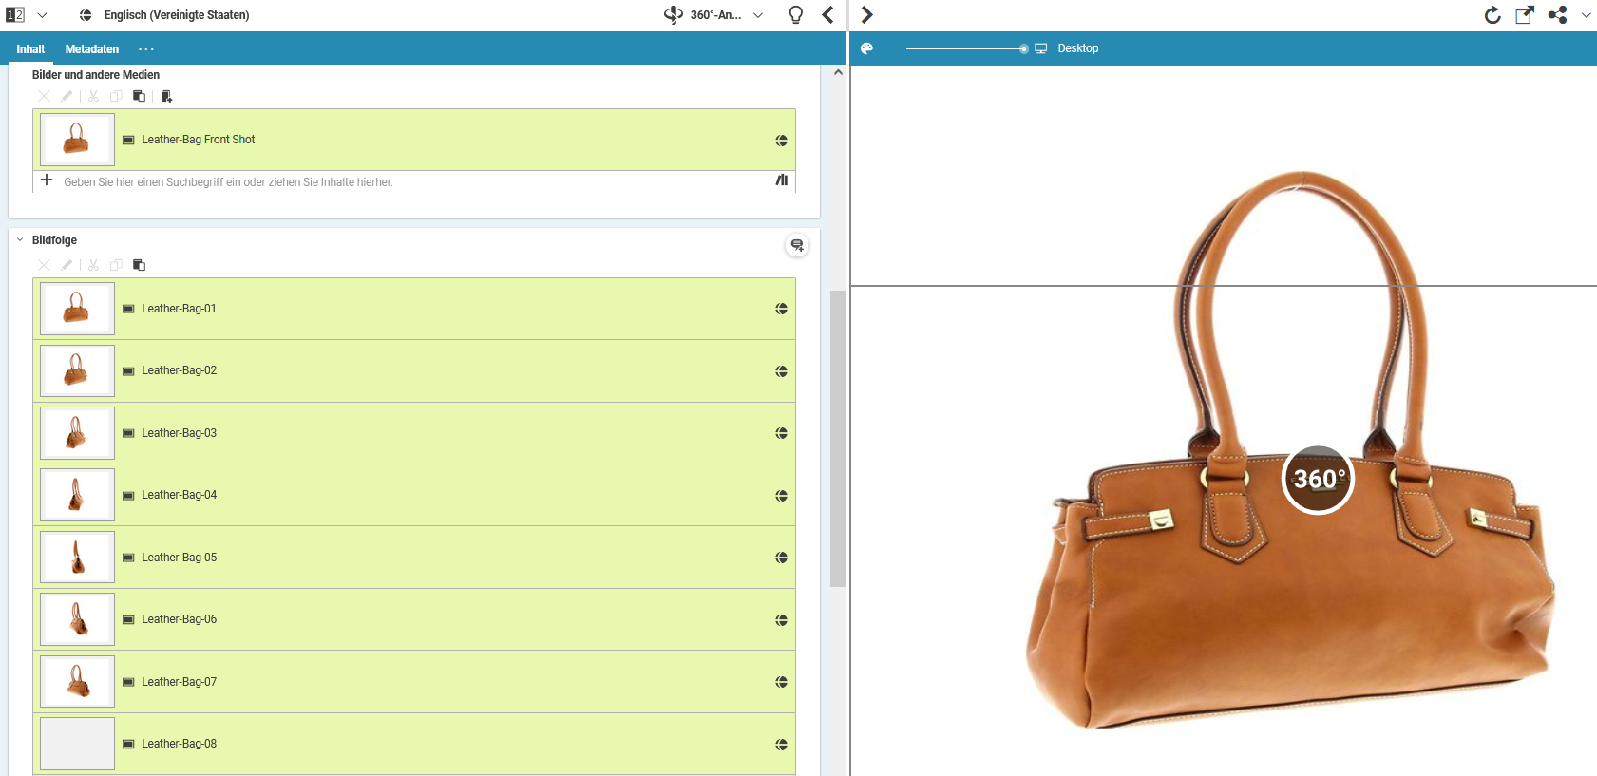Collapse the form panel with the left arrow
1597x776 pixels.
tap(827, 15)
